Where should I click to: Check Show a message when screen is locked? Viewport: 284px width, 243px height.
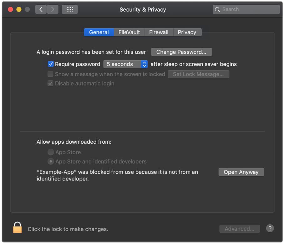point(50,74)
